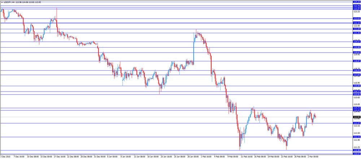This screenshot has height=159, width=361.
Task: Click the 25 Jan 08:00 time label
Action: 179,157
